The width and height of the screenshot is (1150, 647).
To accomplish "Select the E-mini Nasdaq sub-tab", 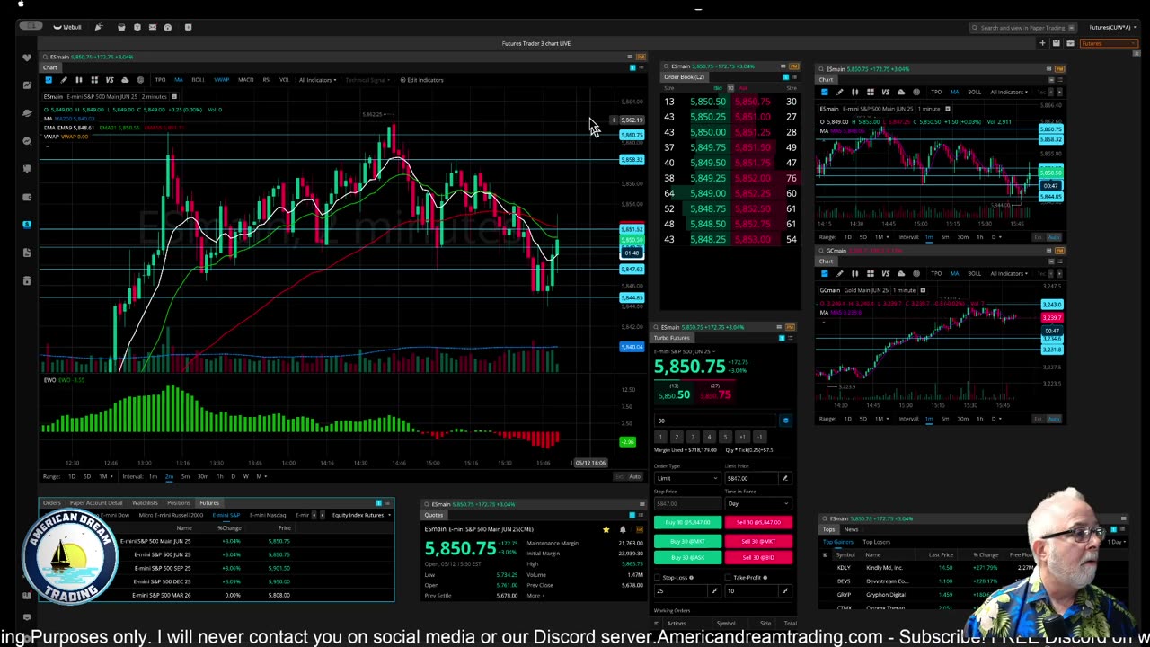I will tap(267, 515).
